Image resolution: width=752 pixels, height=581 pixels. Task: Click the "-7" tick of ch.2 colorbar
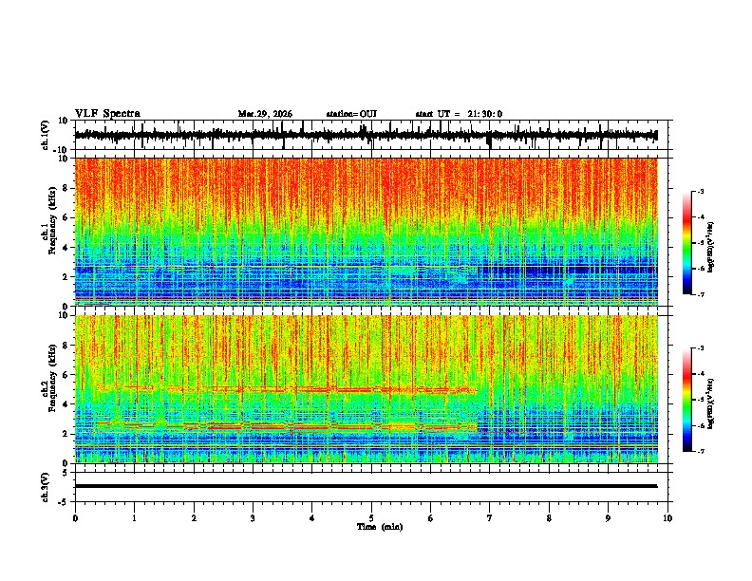[x=700, y=451]
